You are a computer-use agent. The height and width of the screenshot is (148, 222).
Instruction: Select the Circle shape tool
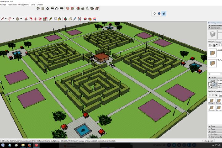[18, 19]
